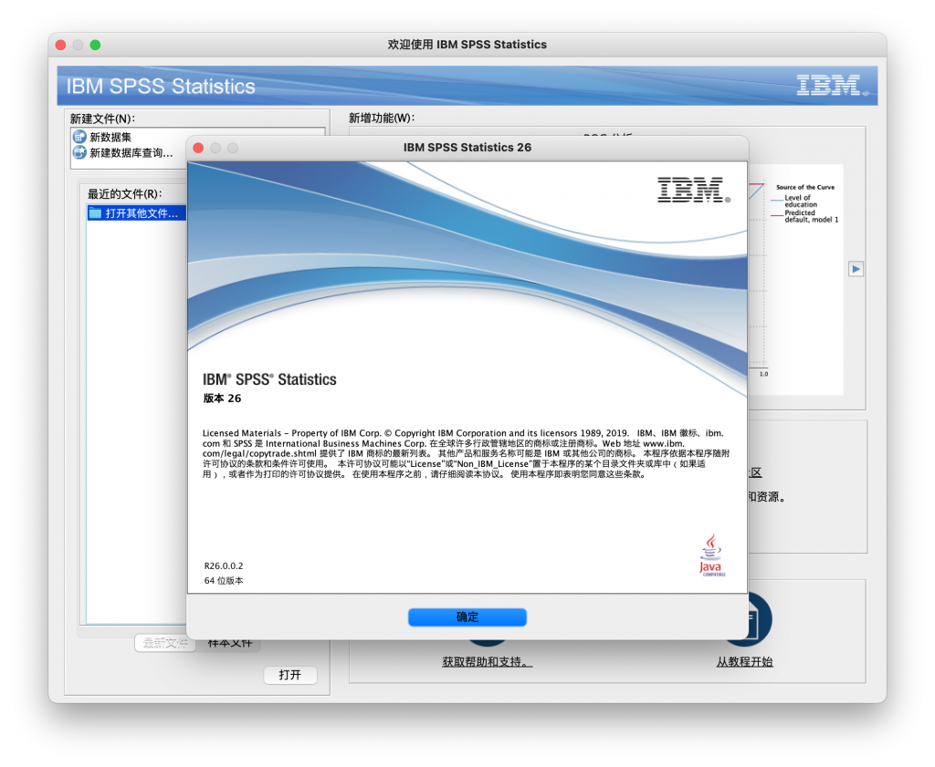
Task: Switch to the 样本文件 tab
Action: tap(229, 643)
